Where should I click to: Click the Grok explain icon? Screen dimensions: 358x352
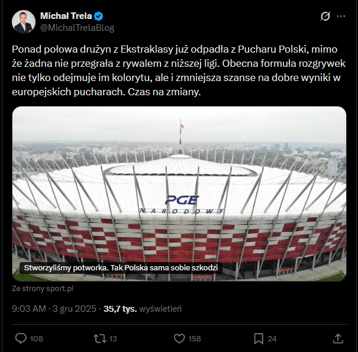[x=325, y=17]
